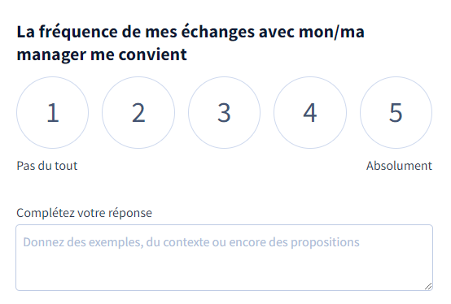Image resolution: width=451 pixels, height=304 pixels.
Task: Choose the neutral rating 3
Action: coord(224,112)
